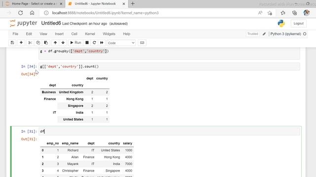Move selected cell up arrow
Viewport: 316px width, 177px height.
[x=55, y=43]
